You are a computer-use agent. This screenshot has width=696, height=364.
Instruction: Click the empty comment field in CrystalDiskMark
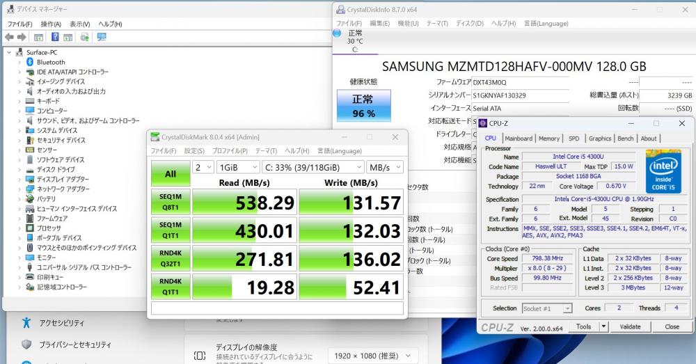(278, 308)
